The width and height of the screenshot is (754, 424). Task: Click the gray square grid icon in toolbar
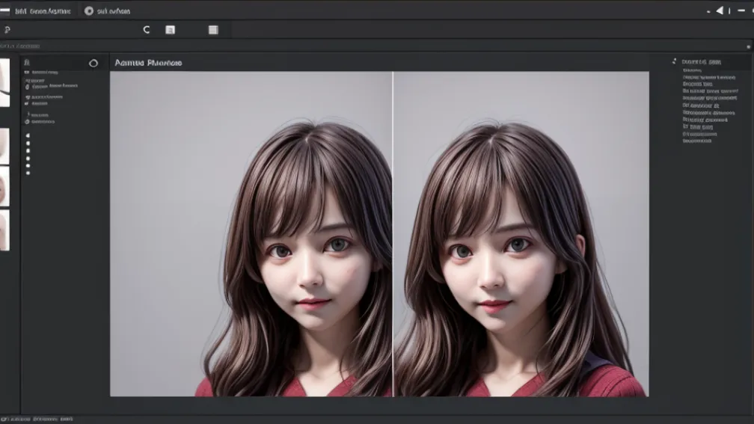click(213, 30)
